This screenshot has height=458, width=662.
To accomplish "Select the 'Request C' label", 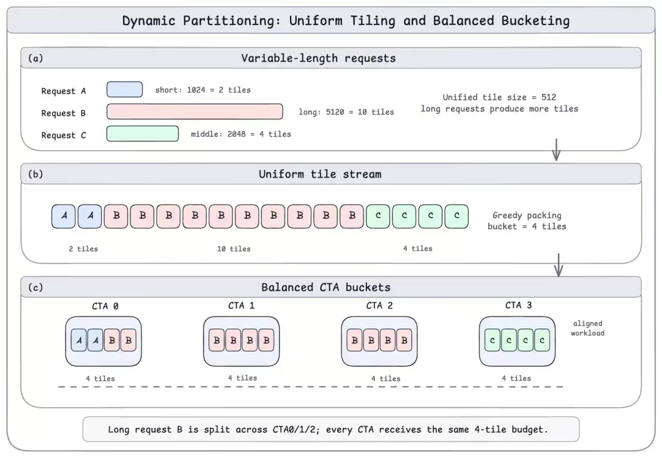I will pyautogui.click(x=63, y=135).
